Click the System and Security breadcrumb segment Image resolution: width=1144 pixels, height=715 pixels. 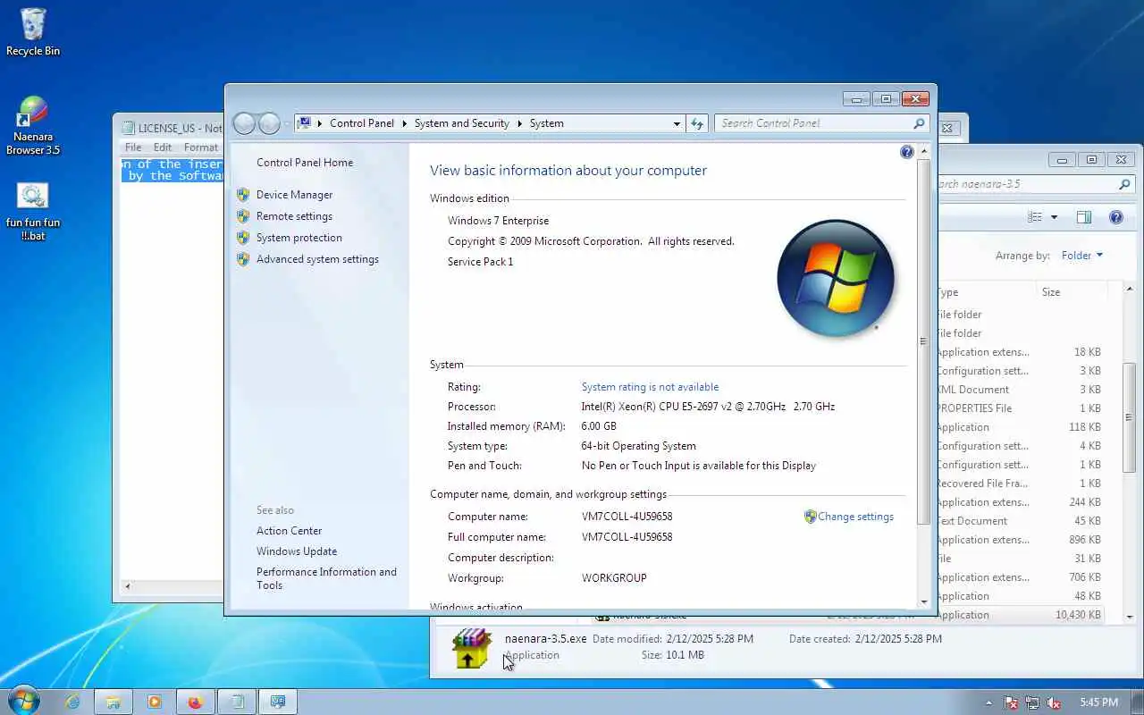click(462, 123)
